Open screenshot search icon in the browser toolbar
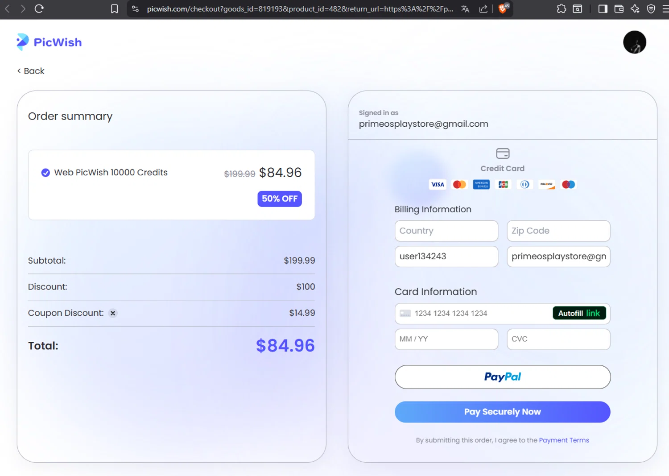Screen dimensions: 669x476 click(577, 9)
